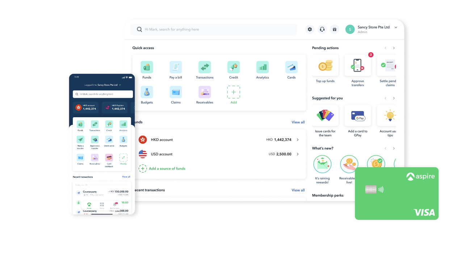Expand Sancy Store Pte Ltd account dropdown
The image size is (473, 254).
point(396,27)
